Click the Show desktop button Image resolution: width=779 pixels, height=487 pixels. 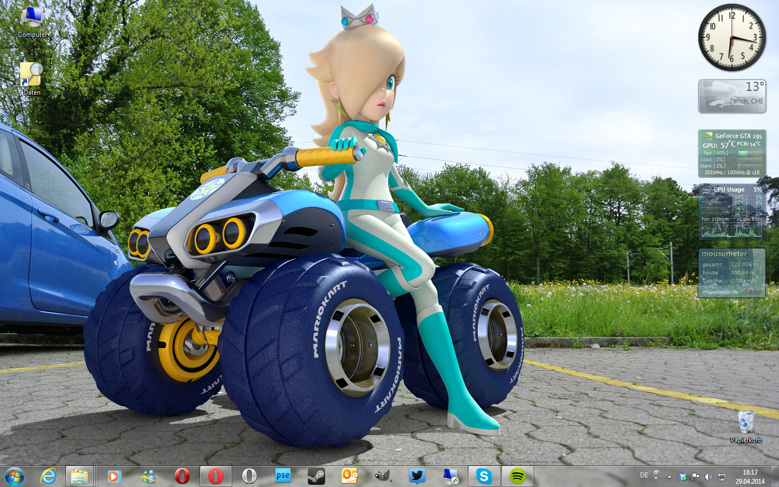coord(775,477)
